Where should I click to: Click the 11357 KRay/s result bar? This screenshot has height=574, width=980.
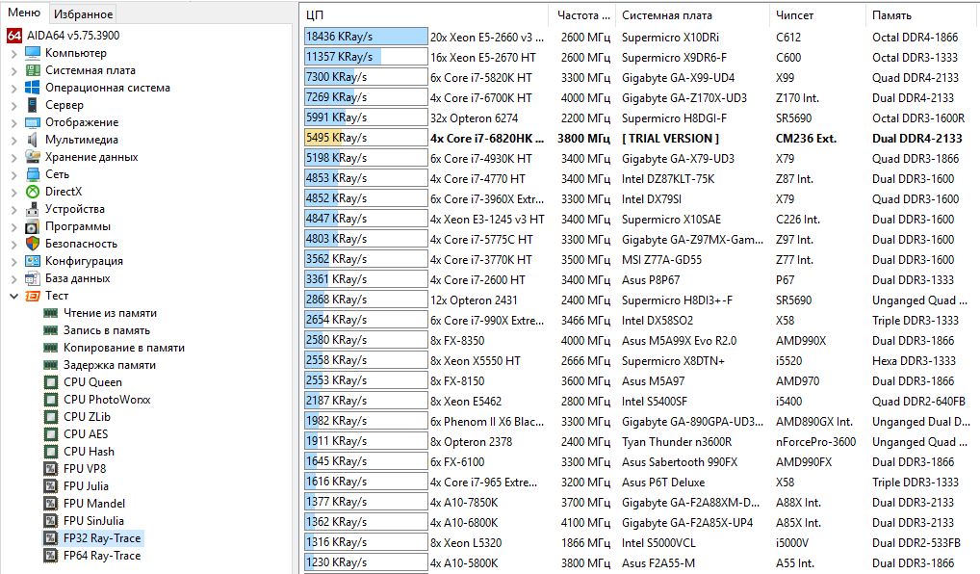(366, 57)
